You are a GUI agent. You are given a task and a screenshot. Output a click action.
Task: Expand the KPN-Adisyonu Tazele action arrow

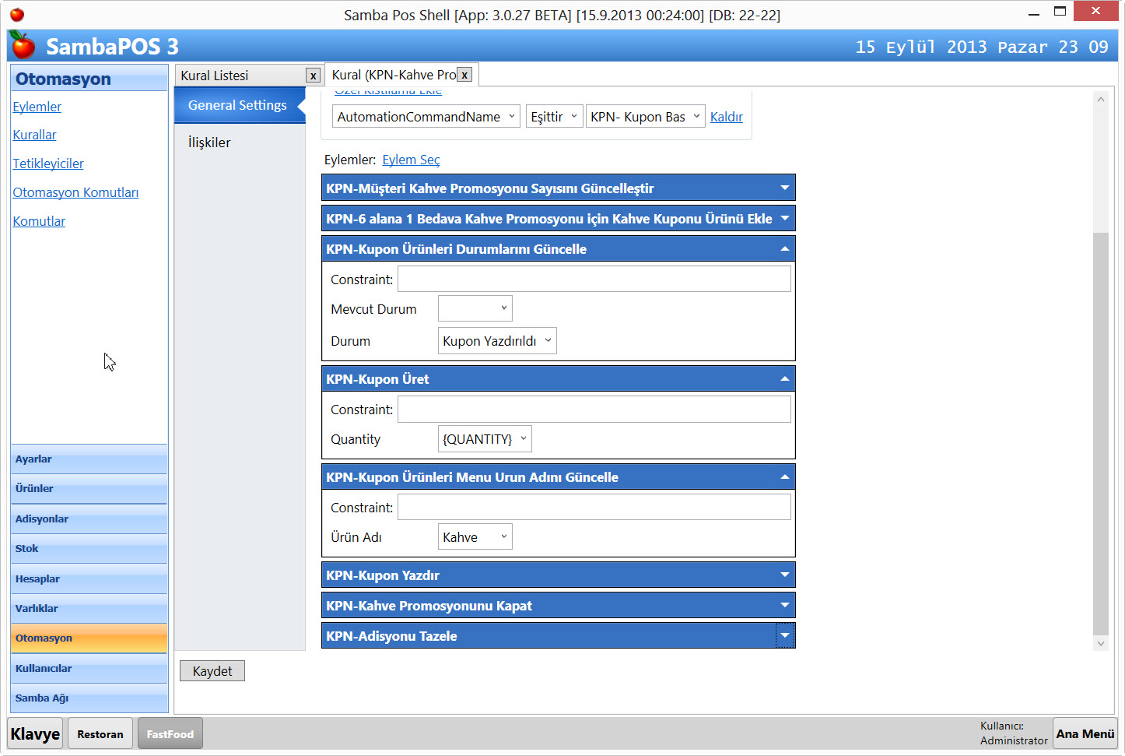pyautogui.click(x=784, y=636)
